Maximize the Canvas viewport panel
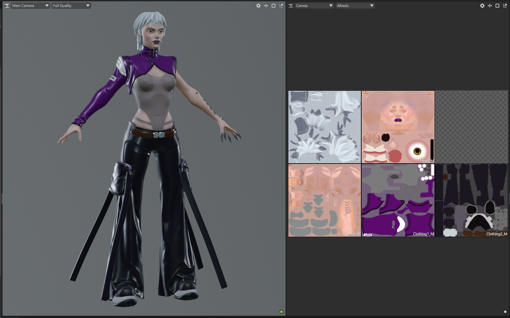Viewport: 510px width, 318px height. [497, 6]
